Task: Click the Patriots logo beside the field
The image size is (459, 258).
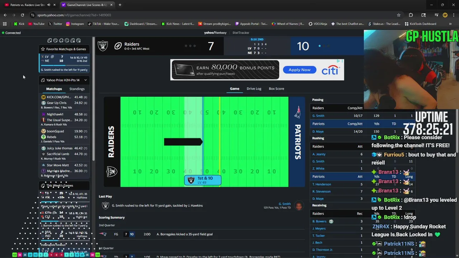Action: tap(297, 112)
